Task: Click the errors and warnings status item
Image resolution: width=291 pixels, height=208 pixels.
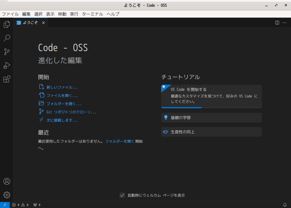Action: (x=20, y=205)
